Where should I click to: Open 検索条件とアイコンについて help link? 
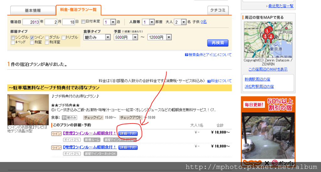[210, 55]
